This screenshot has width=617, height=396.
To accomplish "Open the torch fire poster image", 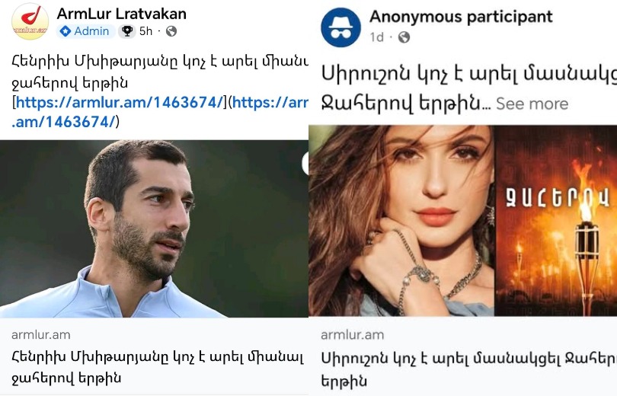I will [555, 221].
